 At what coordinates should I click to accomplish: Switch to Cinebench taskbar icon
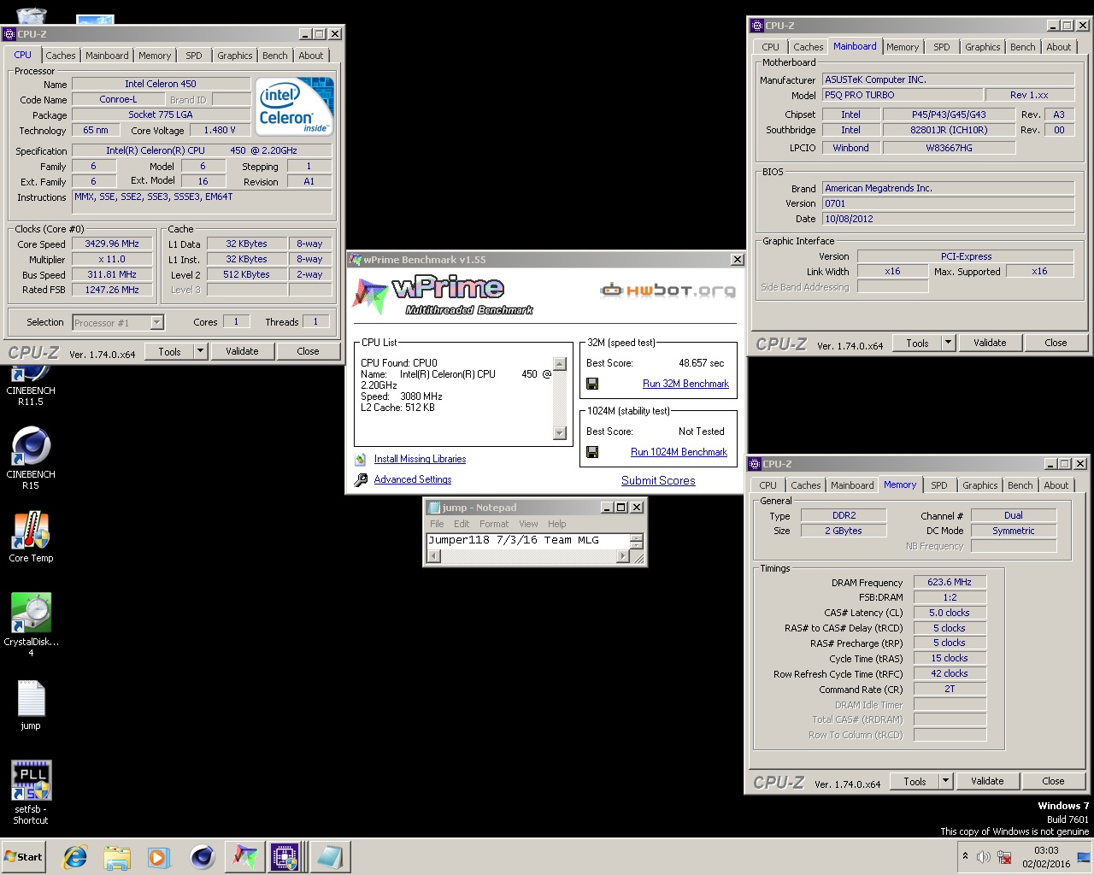coord(203,857)
